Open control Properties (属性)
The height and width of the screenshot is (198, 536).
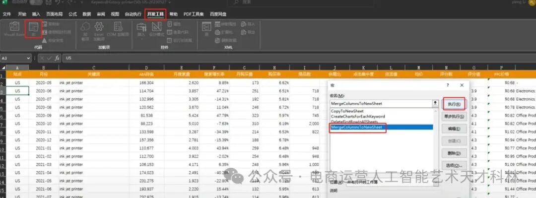[x=174, y=24]
